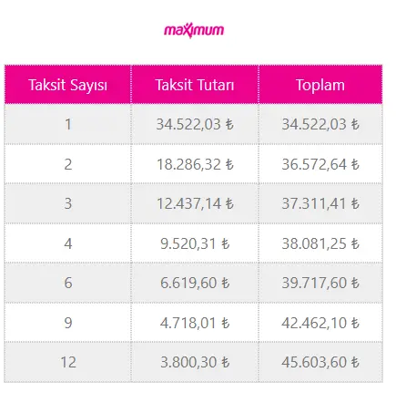Select the 42.462,10 ₺ total cell
The width and height of the screenshot is (396, 403).
pyautogui.click(x=320, y=323)
